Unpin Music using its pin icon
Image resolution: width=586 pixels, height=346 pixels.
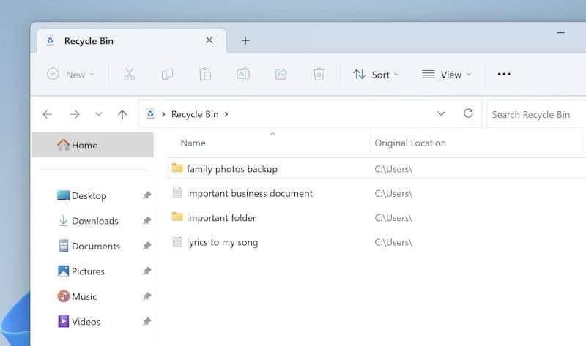[147, 296]
